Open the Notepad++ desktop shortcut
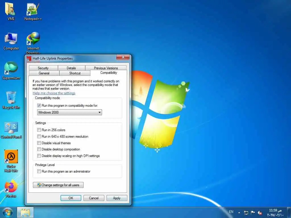Image resolution: width=291 pixels, height=218 pixels. (33, 11)
